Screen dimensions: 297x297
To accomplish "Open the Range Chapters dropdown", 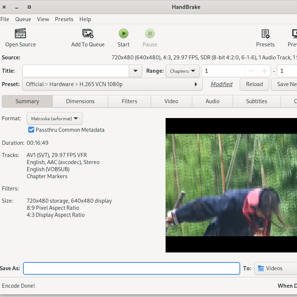I will click(x=183, y=71).
